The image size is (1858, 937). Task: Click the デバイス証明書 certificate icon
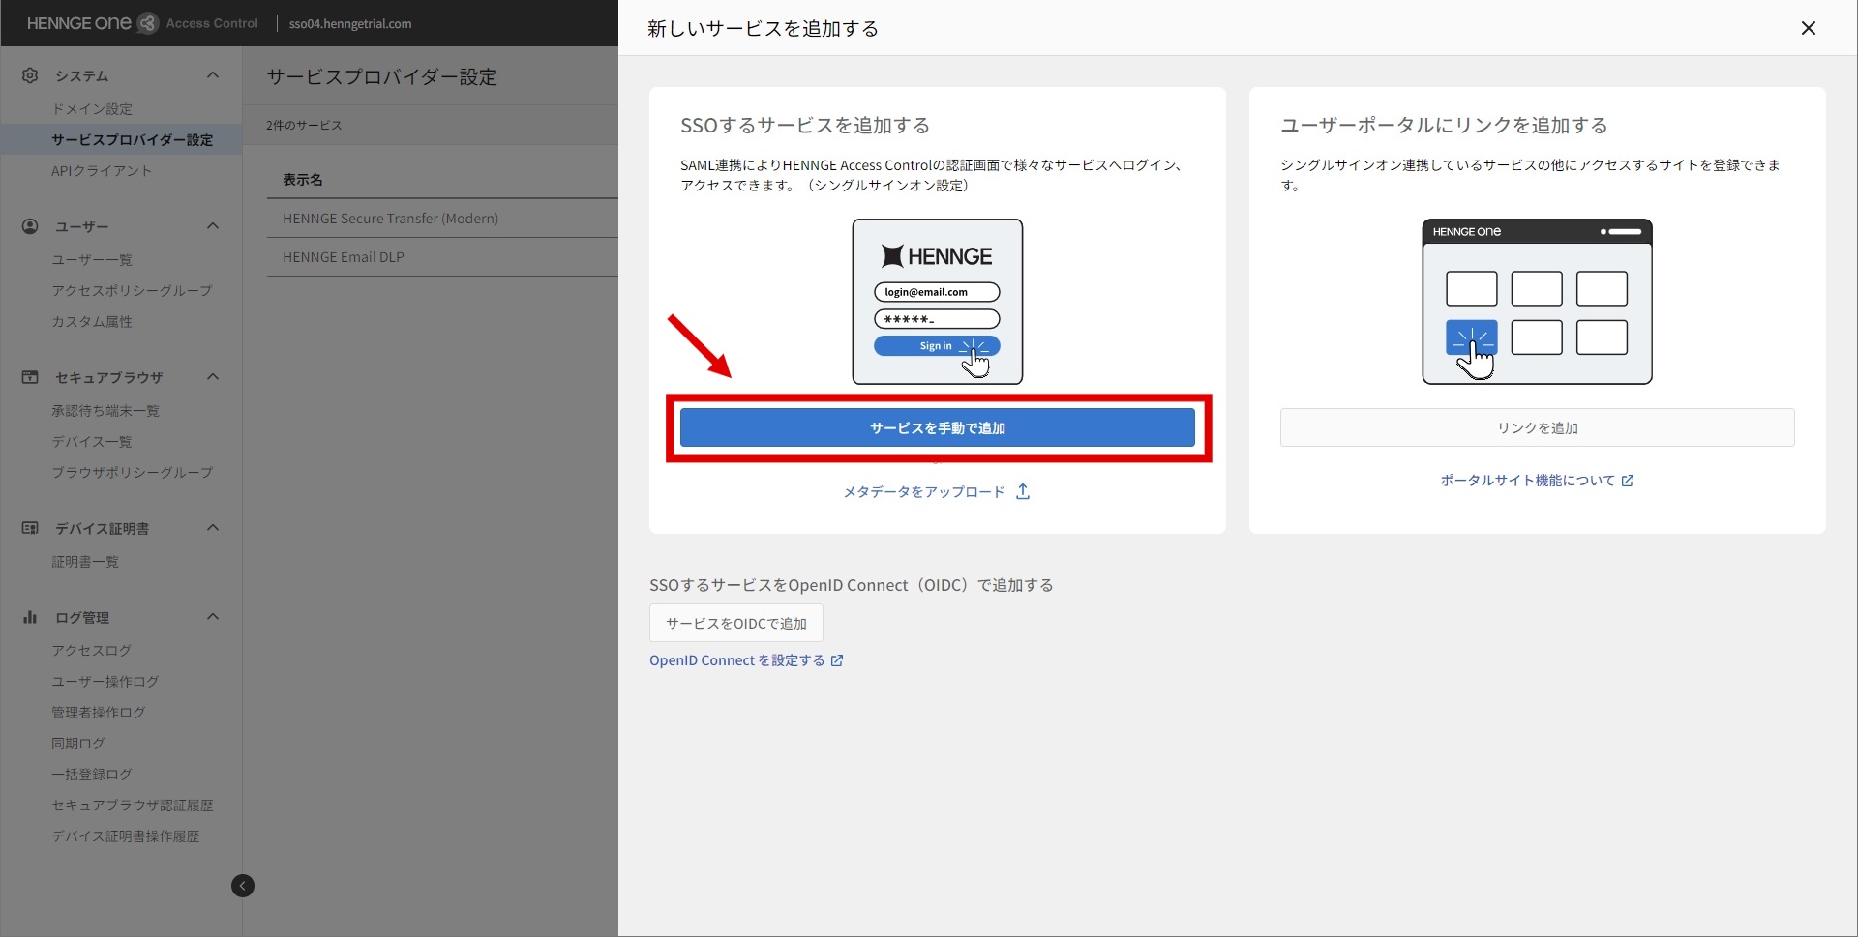[x=30, y=528]
